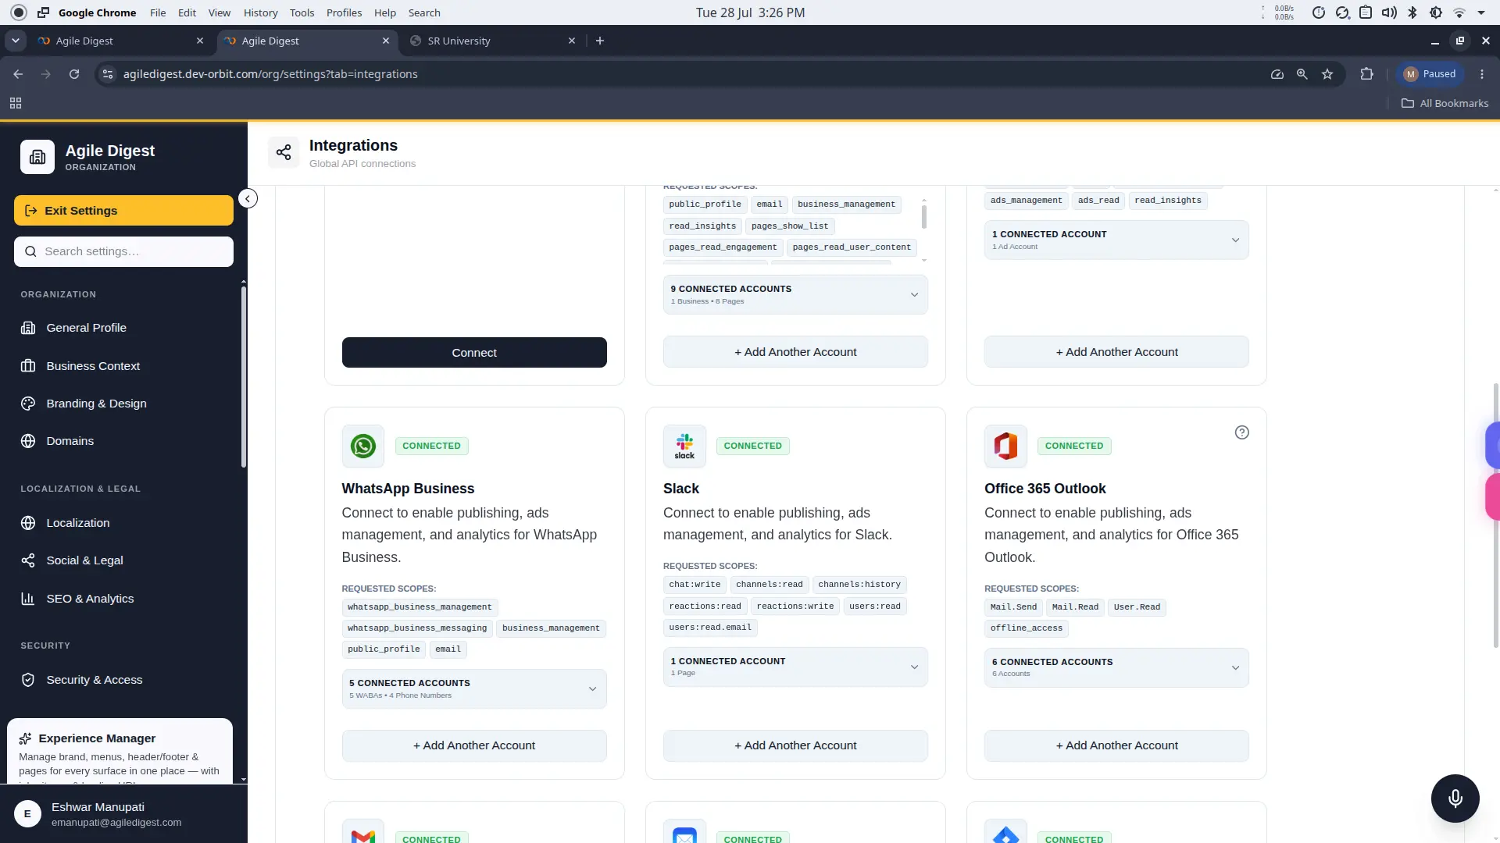
Task: Open the Bluetooth status icon
Action: pos(1412,12)
